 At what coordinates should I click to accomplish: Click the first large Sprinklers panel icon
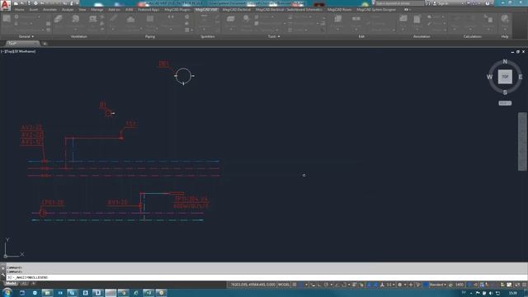pos(204,19)
